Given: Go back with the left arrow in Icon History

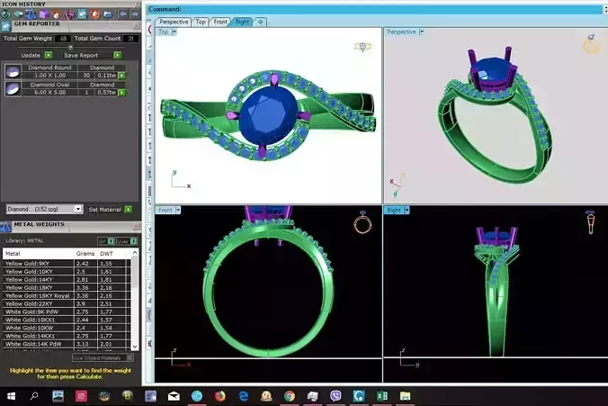Looking at the screenshot, I should coord(122,14).
